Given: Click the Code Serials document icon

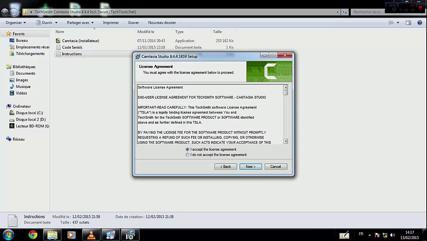Looking at the screenshot, I should tap(58, 47).
